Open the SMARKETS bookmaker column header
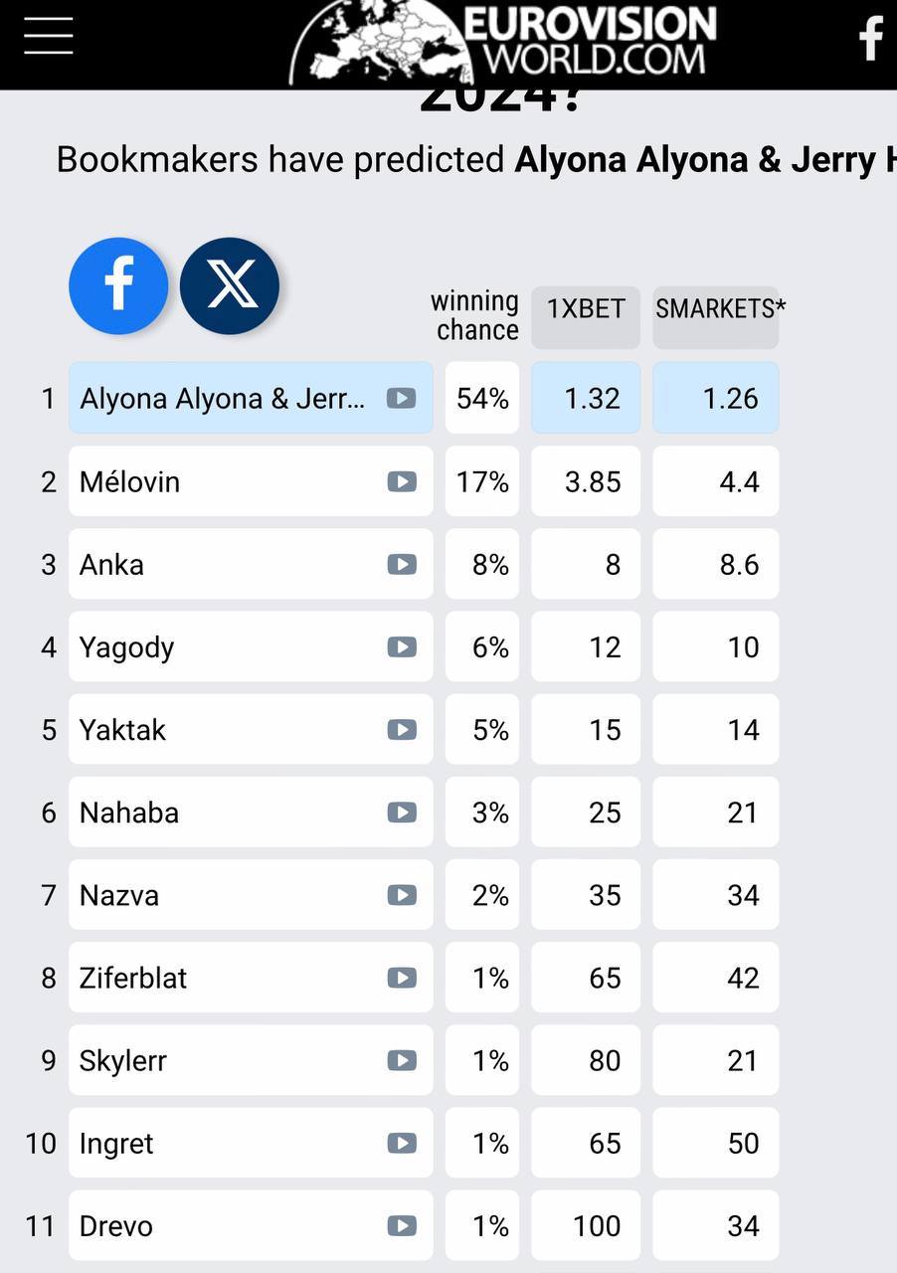 [716, 309]
